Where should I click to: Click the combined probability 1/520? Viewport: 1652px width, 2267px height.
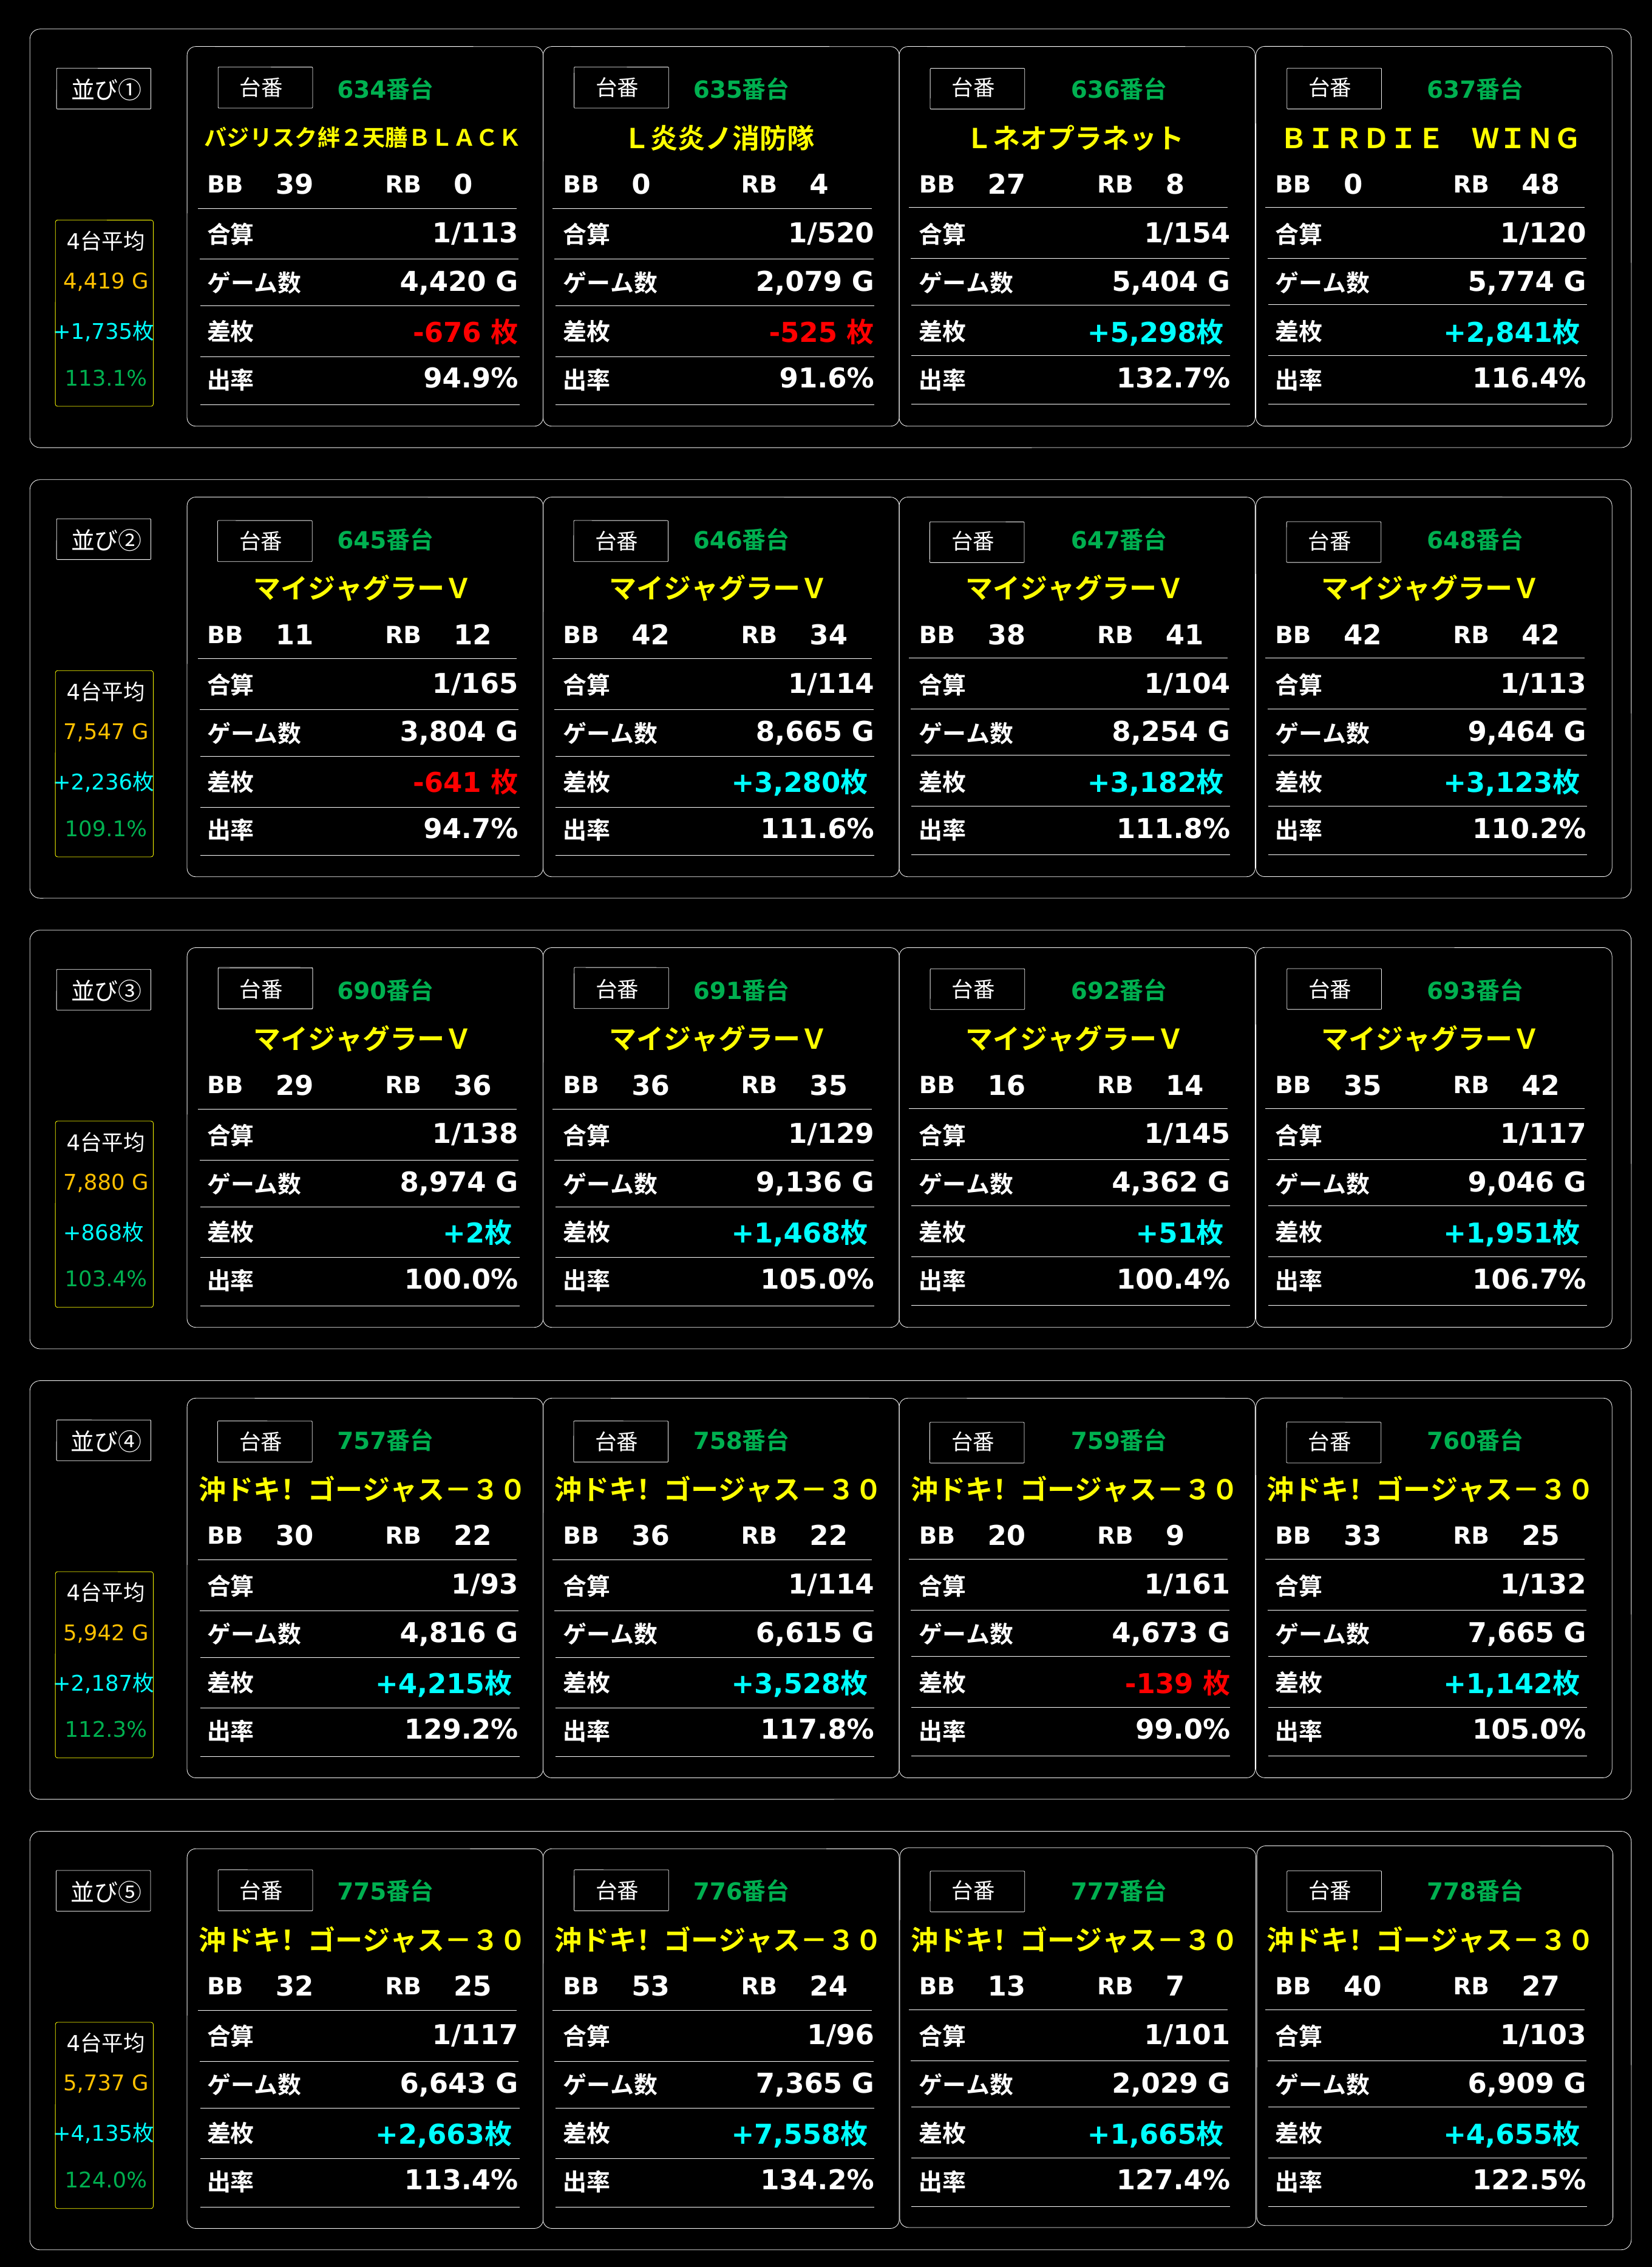(x=831, y=234)
